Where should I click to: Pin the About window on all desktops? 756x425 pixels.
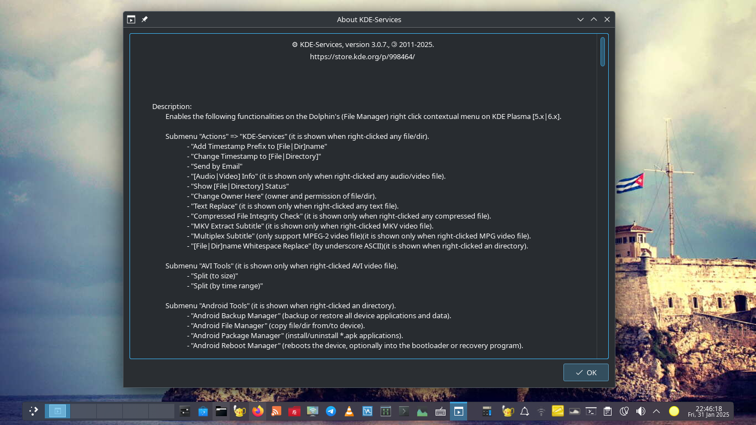(144, 19)
